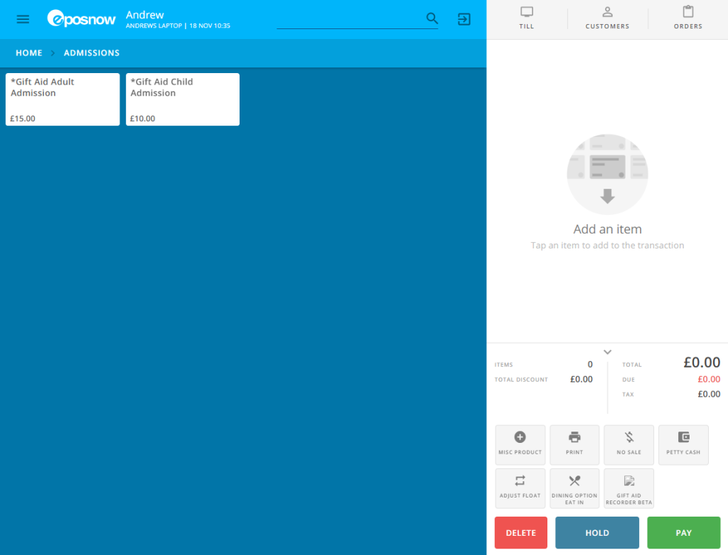The width and height of the screenshot is (728, 555).
Task: Click the Print receipt button
Action: point(574,445)
